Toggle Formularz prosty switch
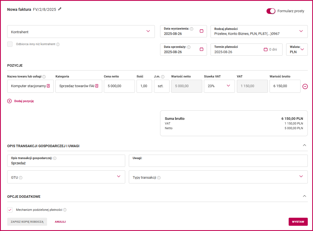Image resolution: width=313 pixels, height=231 pixels. click(271, 11)
